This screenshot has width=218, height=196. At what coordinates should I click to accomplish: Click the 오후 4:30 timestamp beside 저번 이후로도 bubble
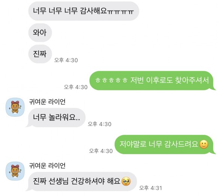pos(76,87)
